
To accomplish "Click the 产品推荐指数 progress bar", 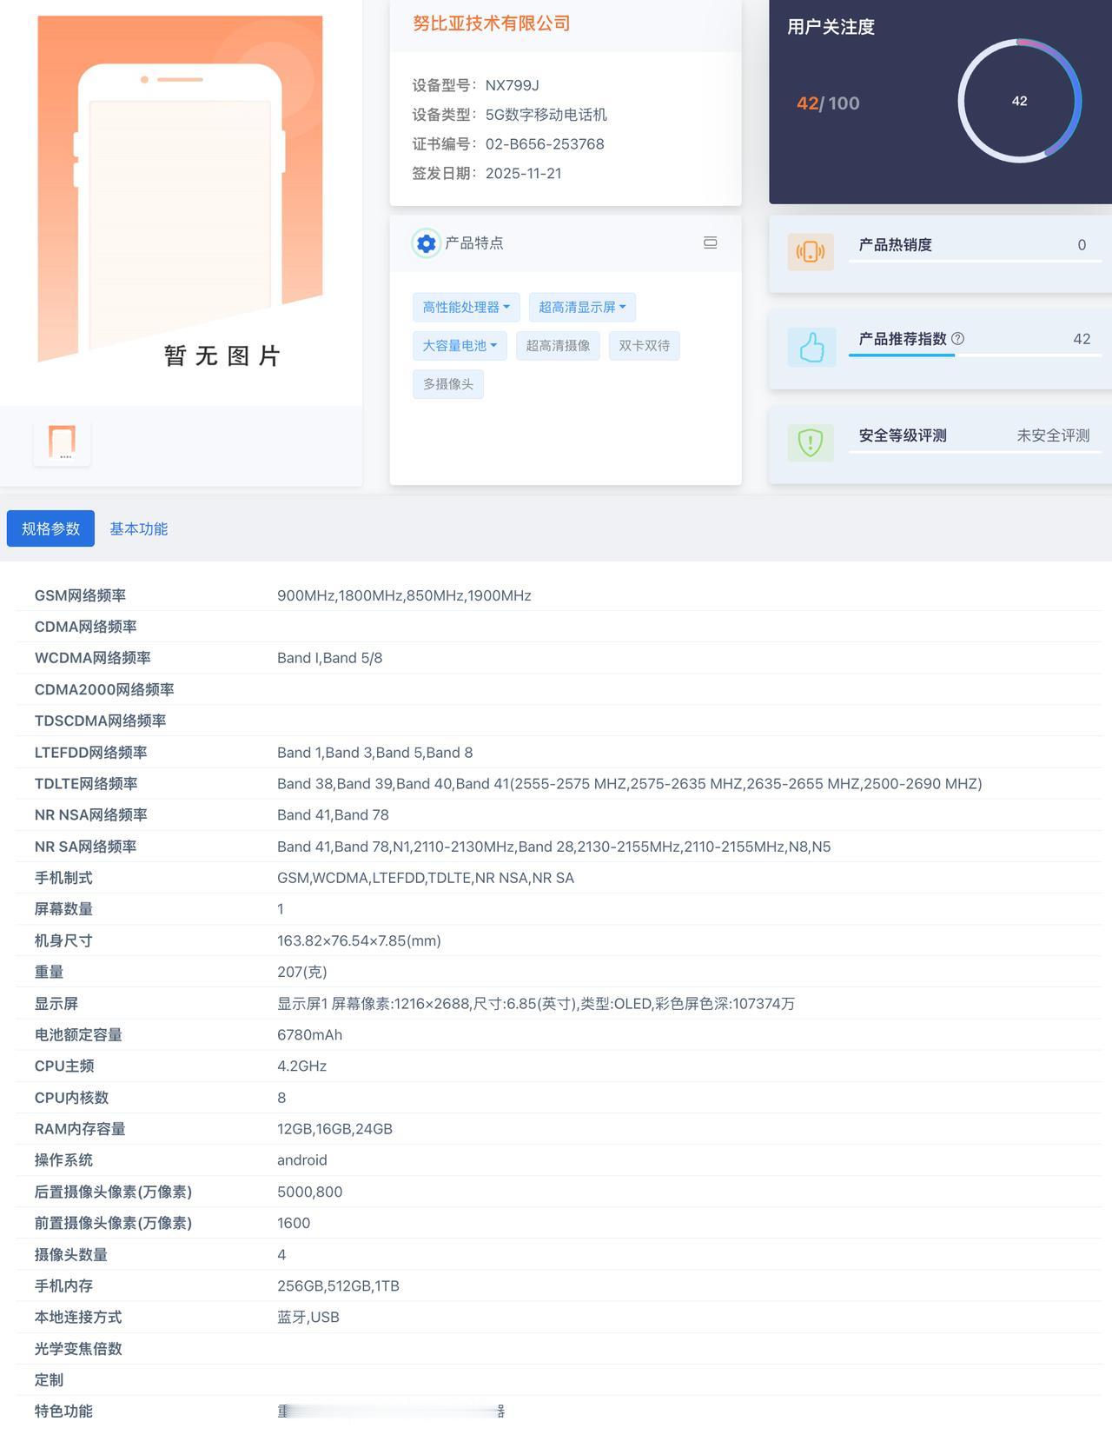I will [x=975, y=355].
